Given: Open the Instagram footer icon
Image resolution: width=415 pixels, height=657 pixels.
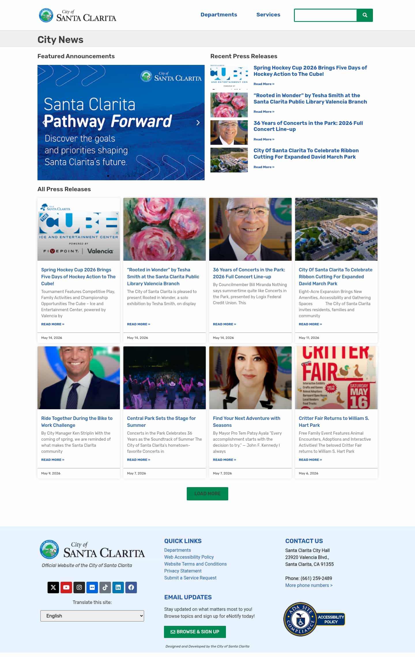Looking at the screenshot, I should tap(79, 587).
